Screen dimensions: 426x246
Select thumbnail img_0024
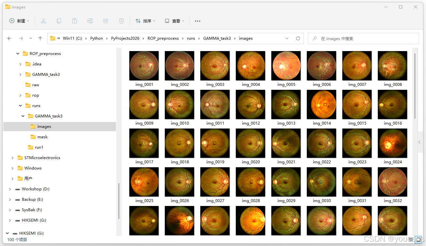click(x=392, y=143)
